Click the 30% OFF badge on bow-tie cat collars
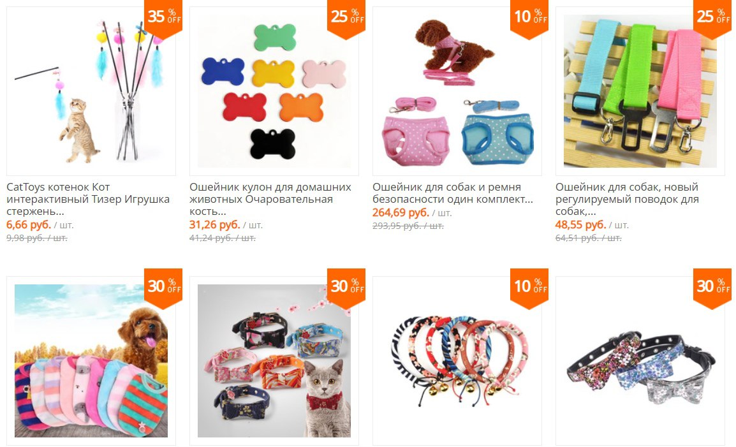This screenshot has width=736, height=447. coord(346,288)
